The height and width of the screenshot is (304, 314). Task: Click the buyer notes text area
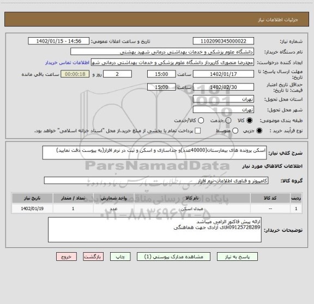pyautogui.click(x=155, y=230)
